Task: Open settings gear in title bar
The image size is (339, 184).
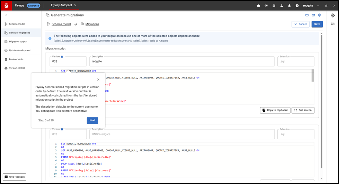Action: coord(274,6)
